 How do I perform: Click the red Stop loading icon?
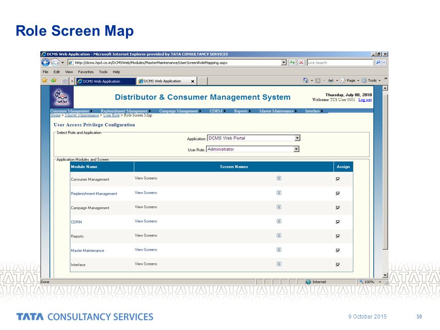tap(301, 63)
